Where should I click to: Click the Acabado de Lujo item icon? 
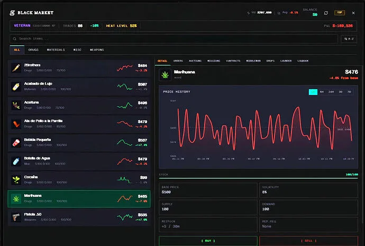pos(16,87)
